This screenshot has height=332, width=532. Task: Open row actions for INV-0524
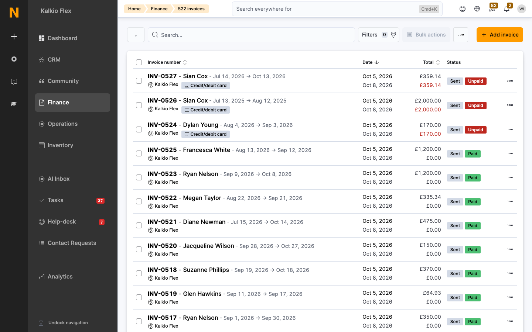pos(510,129)
